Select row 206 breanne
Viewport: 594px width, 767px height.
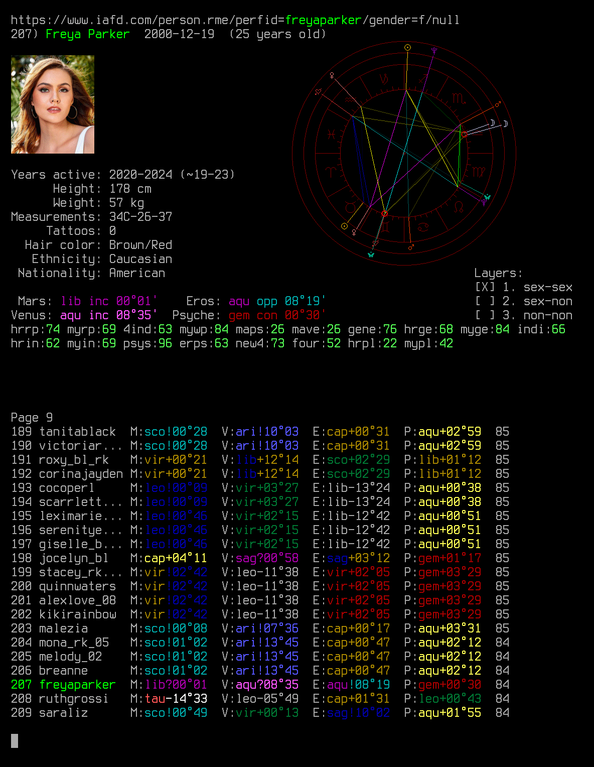[260, 671]
